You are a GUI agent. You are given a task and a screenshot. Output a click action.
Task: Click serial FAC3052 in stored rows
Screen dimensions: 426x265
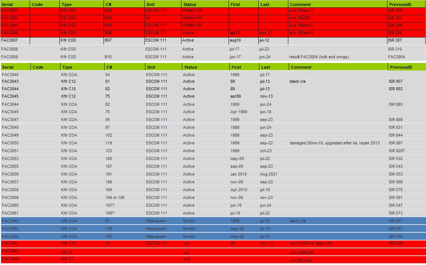click(10, 229)
